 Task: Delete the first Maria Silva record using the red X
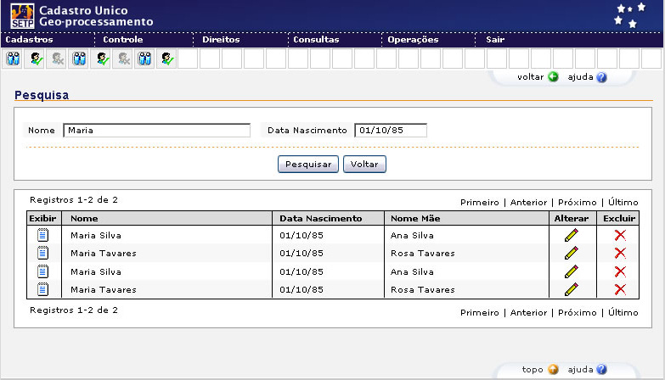[x=620, y=235]
